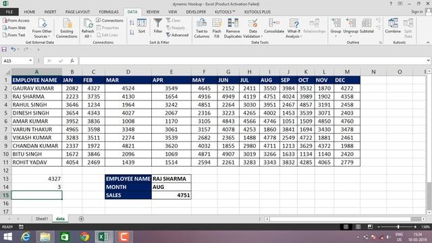Open Chrome in taskbar

[85, 237]
